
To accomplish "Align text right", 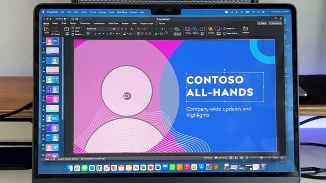I will pos(146,34).
